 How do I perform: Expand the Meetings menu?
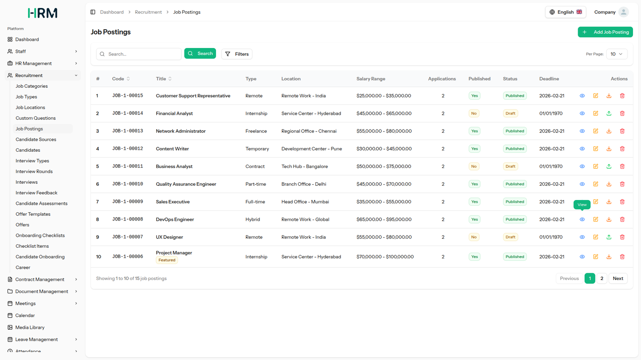click(42, 304)
